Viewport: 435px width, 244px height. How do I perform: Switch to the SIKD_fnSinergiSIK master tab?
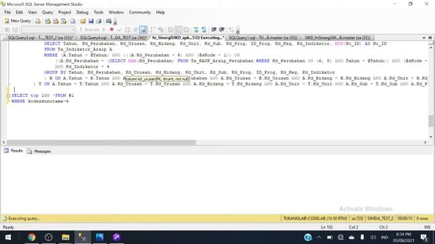(337, 38)
